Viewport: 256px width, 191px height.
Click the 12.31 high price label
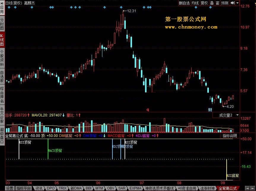tap(131, 11)
